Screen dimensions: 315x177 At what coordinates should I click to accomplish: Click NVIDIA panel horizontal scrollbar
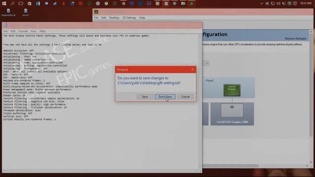click(x=230, y=166)
